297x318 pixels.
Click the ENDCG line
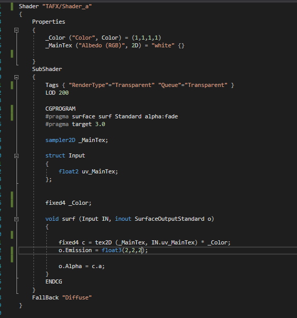tap(54, 281)
